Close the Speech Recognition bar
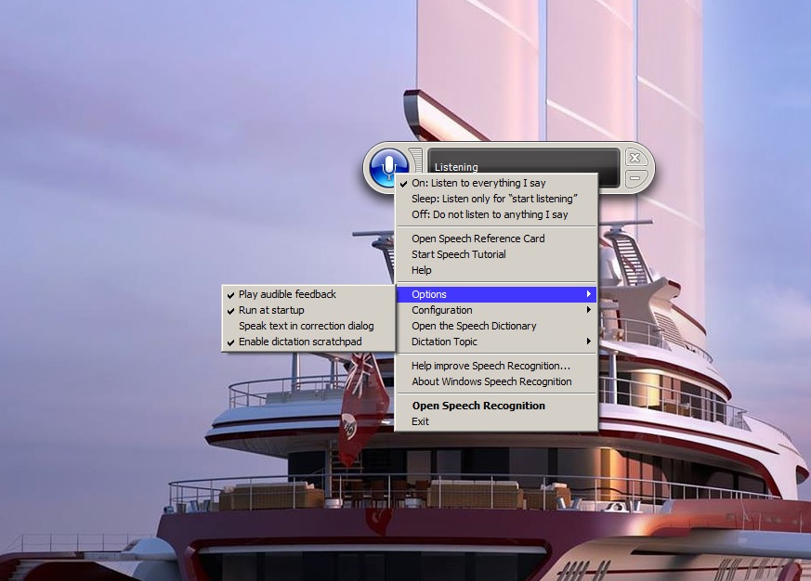The image size is (811, 581). [635, 158]
